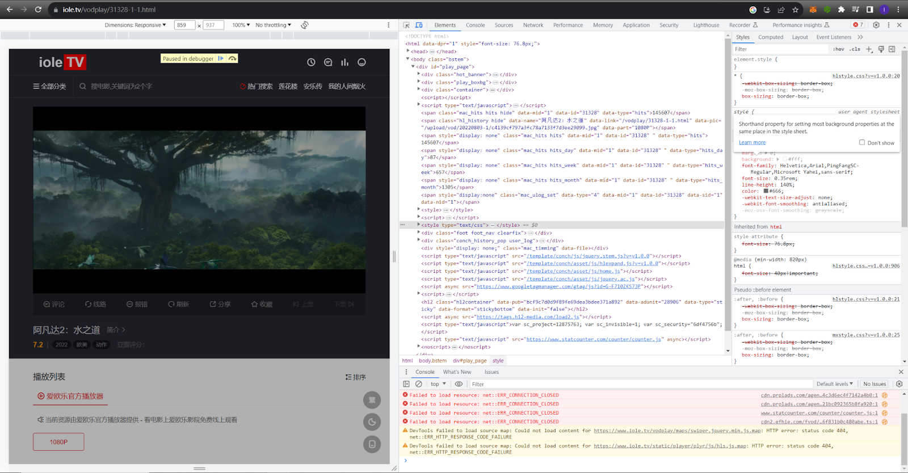The height and width of the screenshot is (473, 908).
Task: Click the 莲花楼 hot search link
Action: [288, 86]
